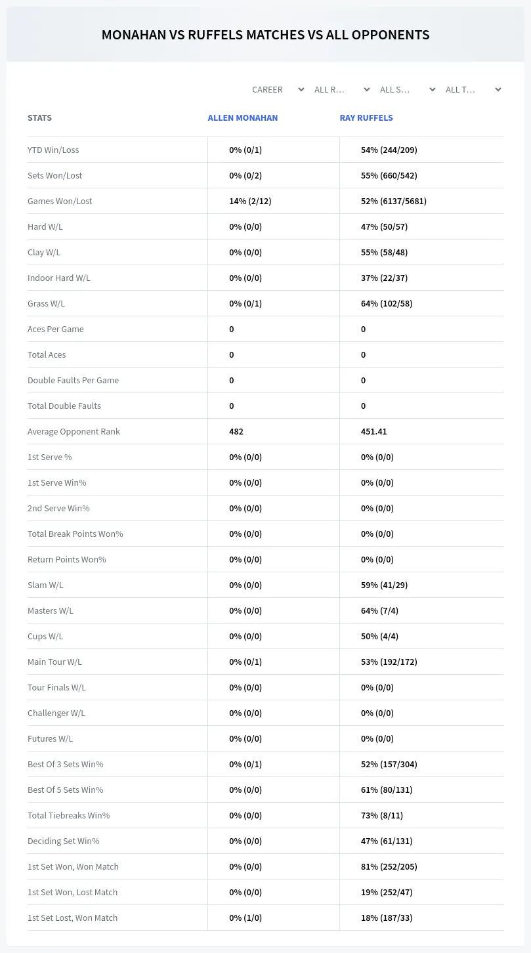Click chevron arrow beside ALL S... filter

[432, 90]
